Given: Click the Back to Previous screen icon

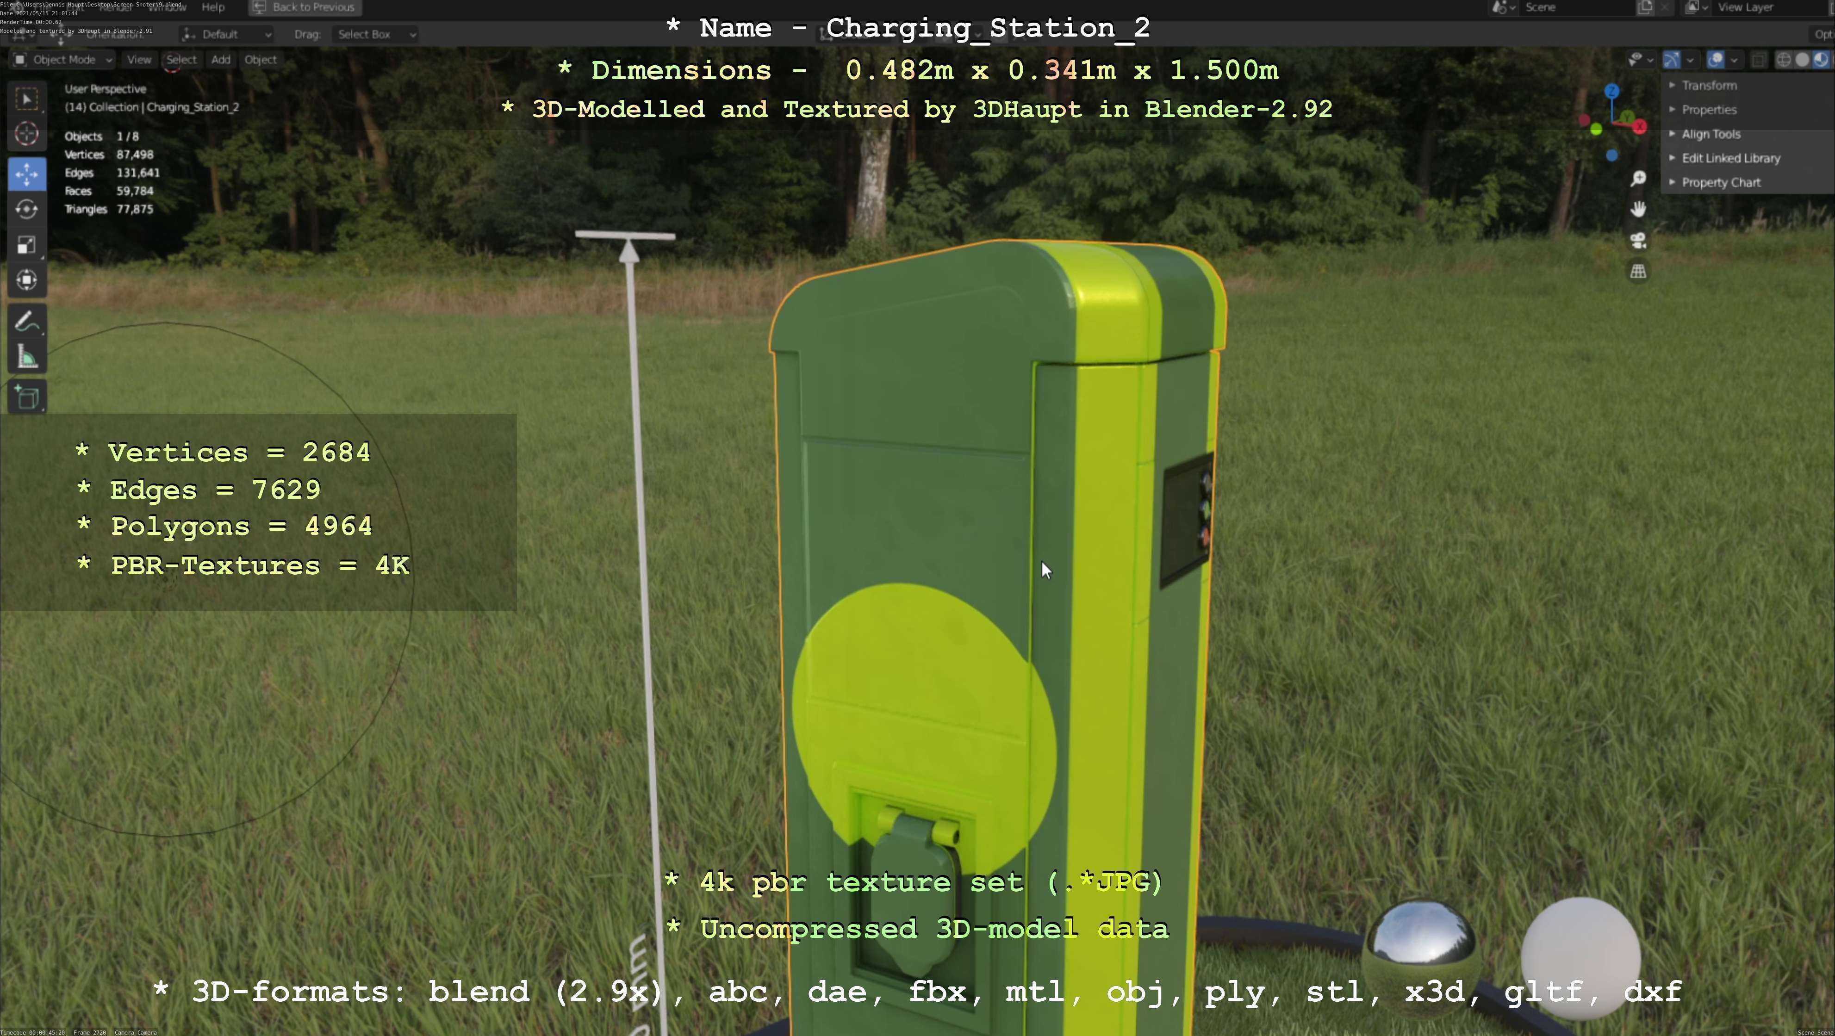Looking at the screenshot, I should pyautogui.click(x=259, y=7).
